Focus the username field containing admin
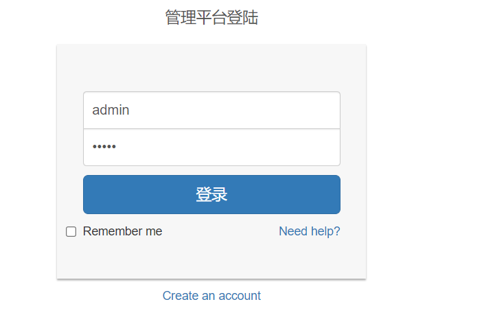 tap(211, 110)
